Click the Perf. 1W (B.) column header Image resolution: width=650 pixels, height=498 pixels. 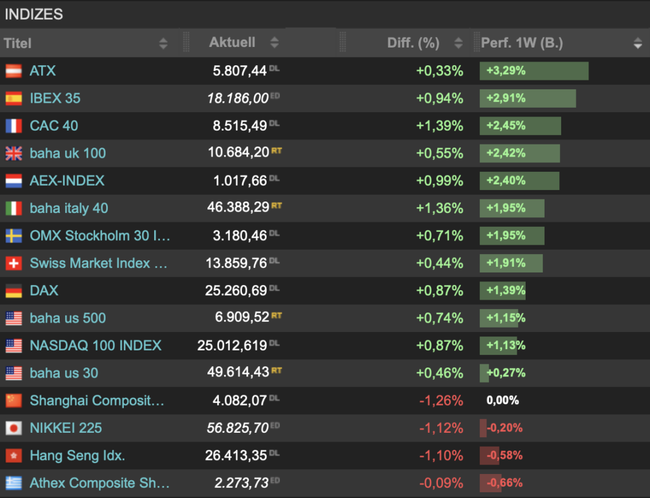coord(522,43)
